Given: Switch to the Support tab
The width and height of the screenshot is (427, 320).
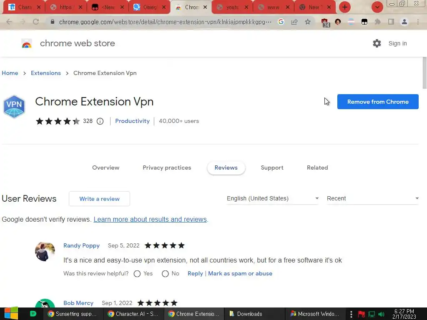Looking at the screenshot, I should (272, 167).
